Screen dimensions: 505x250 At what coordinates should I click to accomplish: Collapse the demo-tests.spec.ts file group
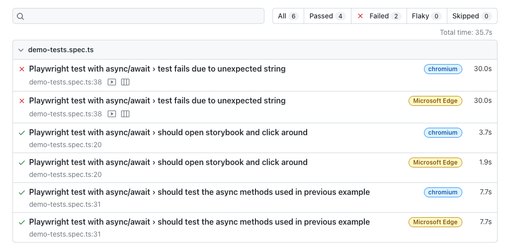(21, 50)
